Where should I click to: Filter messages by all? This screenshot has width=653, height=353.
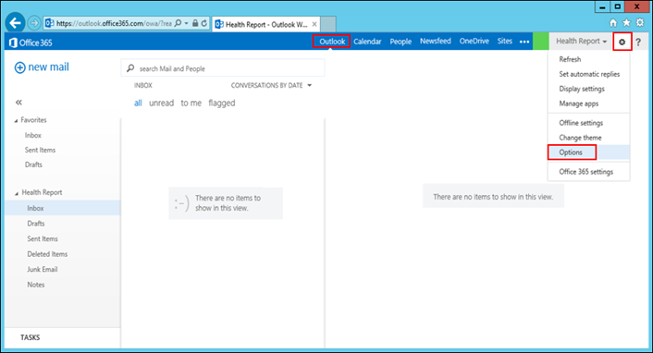tap(138, 103)
